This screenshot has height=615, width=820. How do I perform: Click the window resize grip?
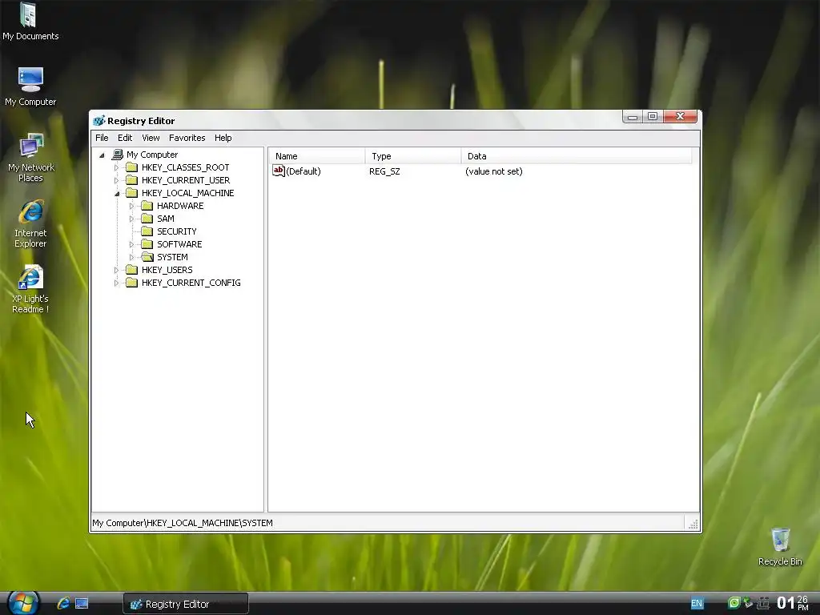tap(693, 524)
